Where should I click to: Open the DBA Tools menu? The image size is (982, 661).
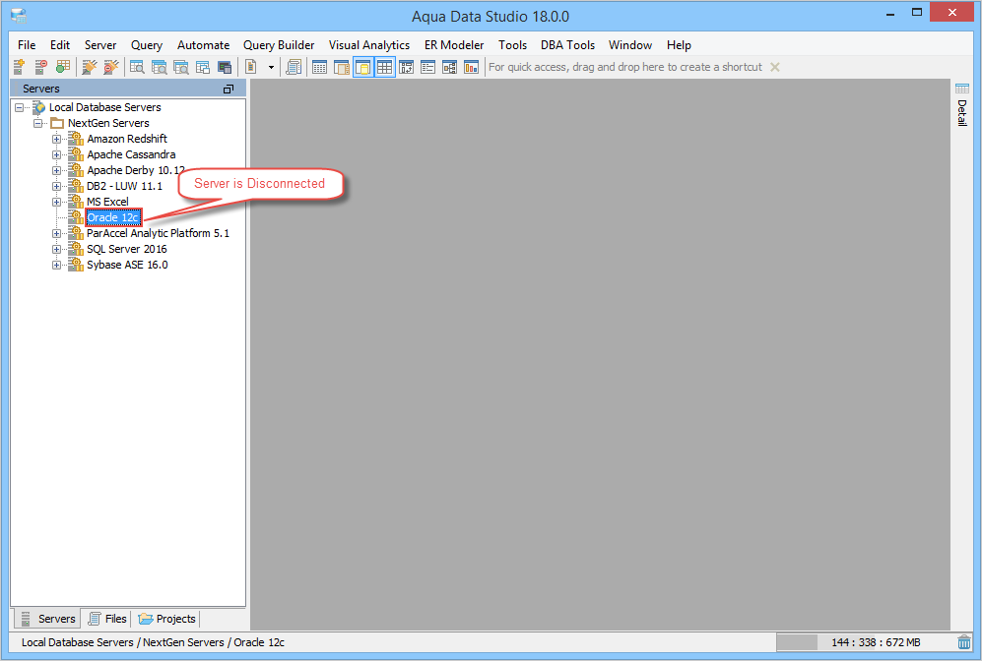coord(568,45)
